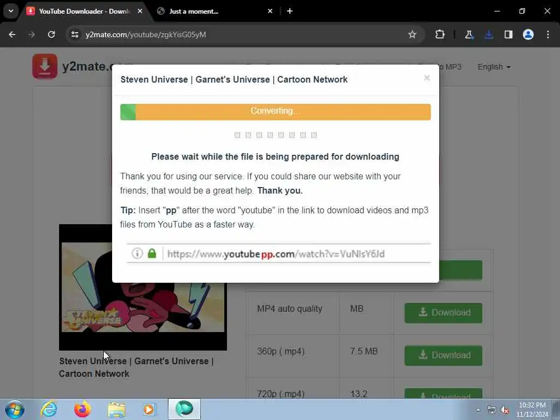This screenshot has width=560, height=420.
Task: Click the green padlock icon in example URL
Action: tap(152, 253)
